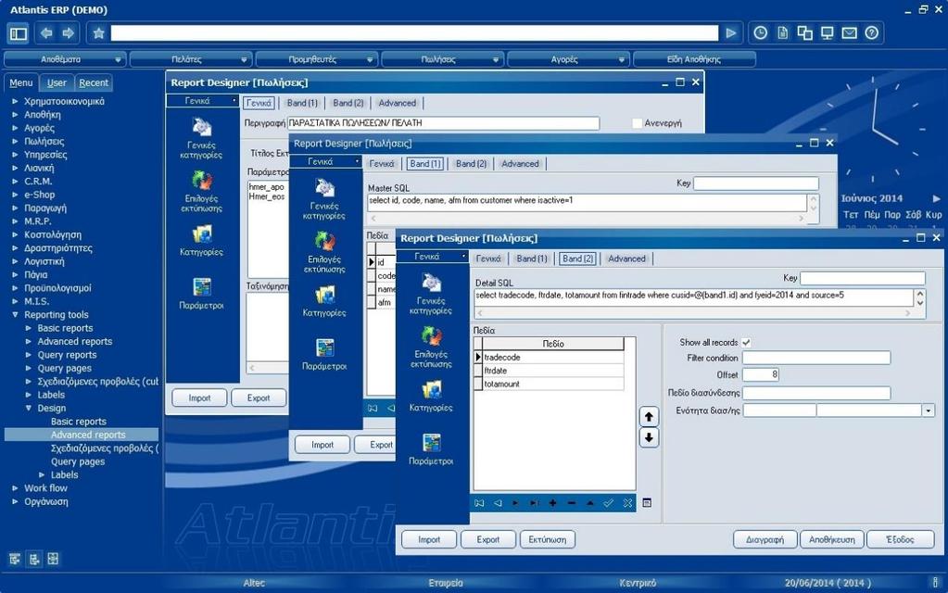This screenshot has height=593, width=948.
Task: Move selected field down with the down arrow
Action: [x=649, y=437]
